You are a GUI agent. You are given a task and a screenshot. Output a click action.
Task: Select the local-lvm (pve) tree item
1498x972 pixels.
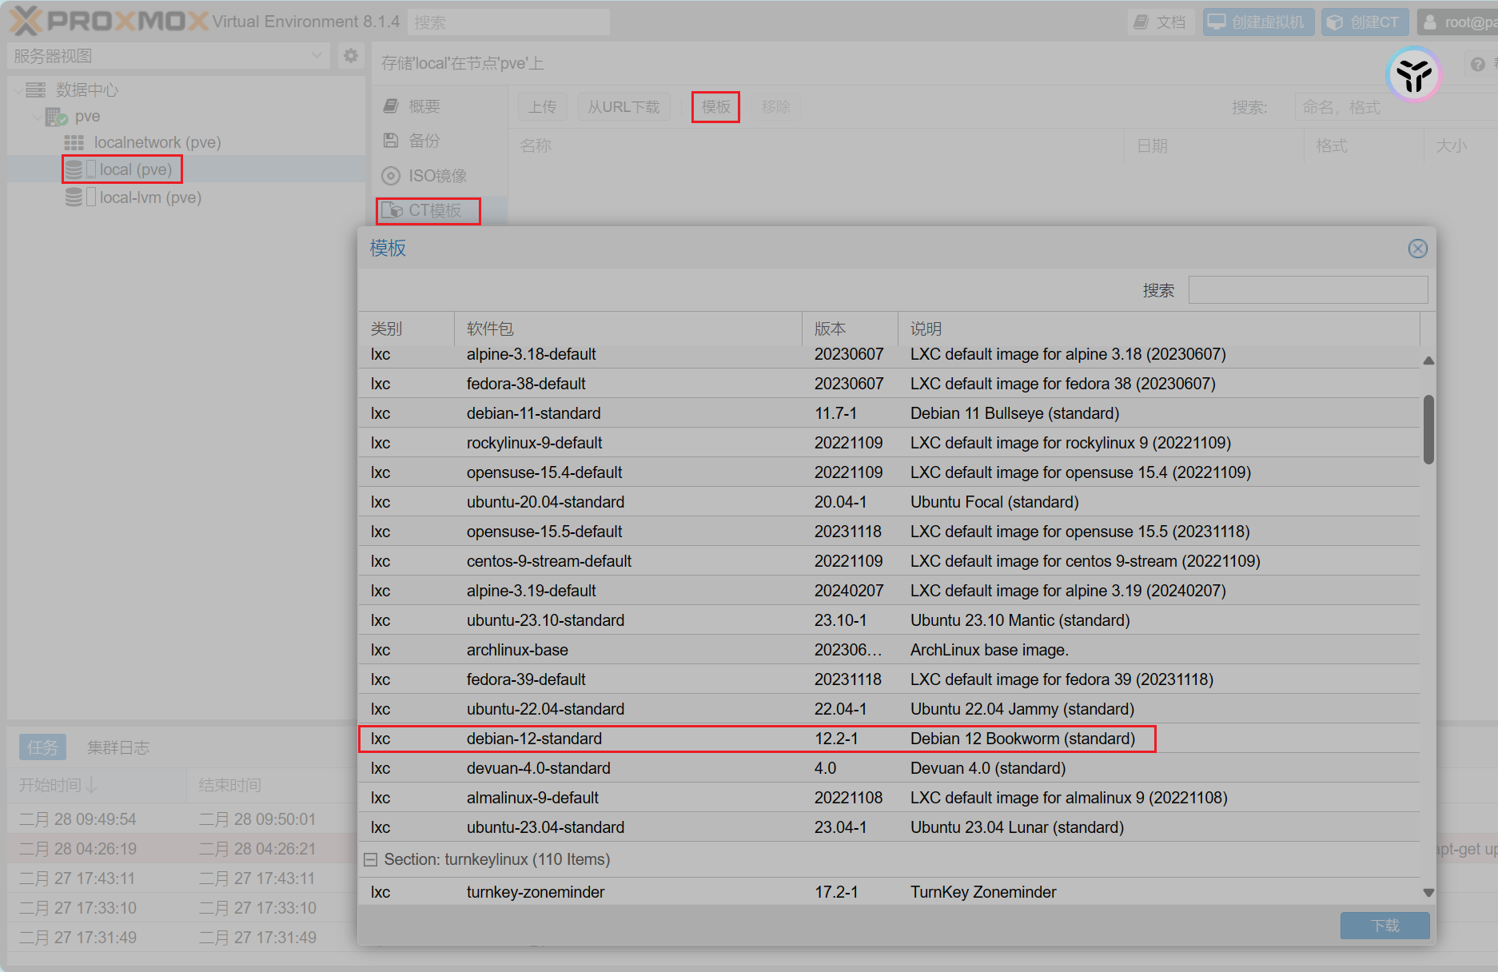click(186, 197)
